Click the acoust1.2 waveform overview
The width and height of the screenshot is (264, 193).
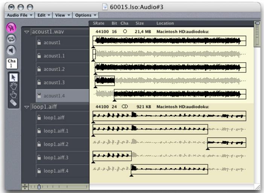pyautogui.click(x=170, y=67)
